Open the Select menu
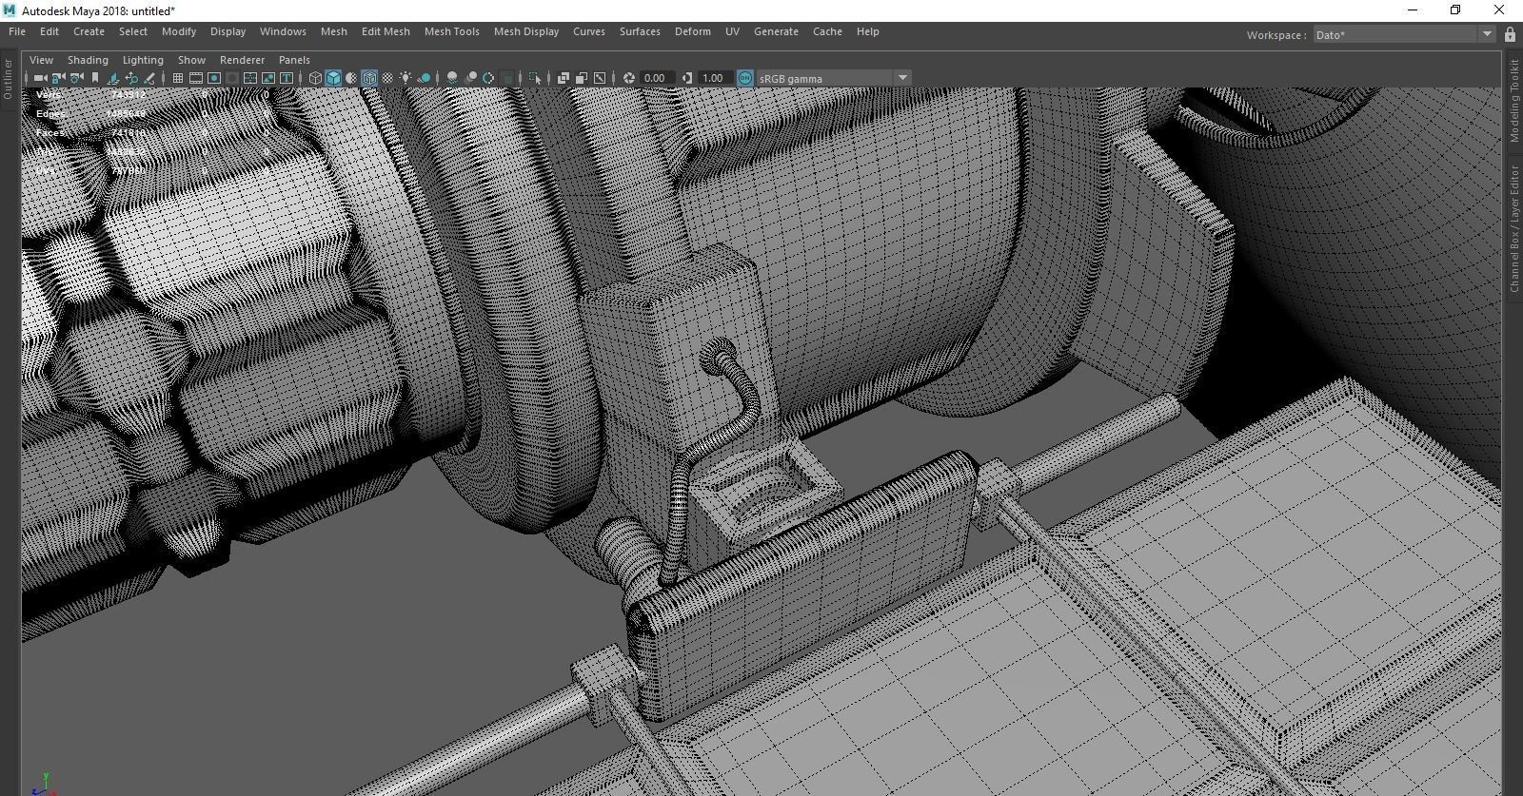 133,31
